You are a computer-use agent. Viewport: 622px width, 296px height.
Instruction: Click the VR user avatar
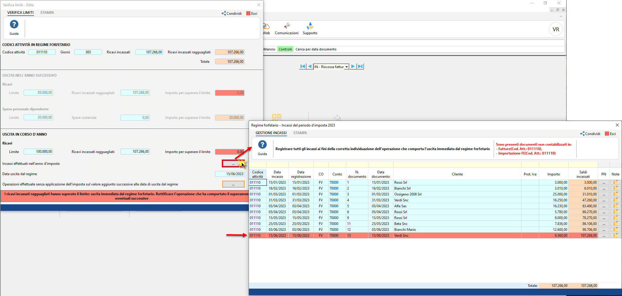tap(556, 29)
